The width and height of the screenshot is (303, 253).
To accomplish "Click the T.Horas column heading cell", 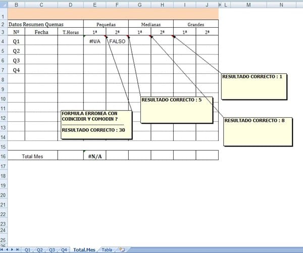I will (x=71, y=31).
